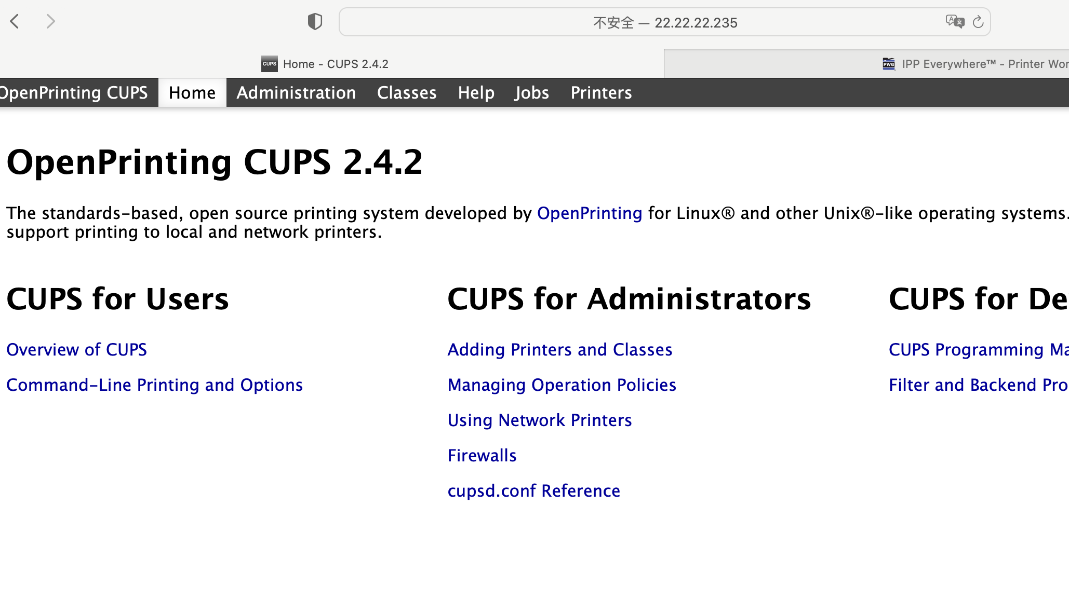Switch to the Home - CUPS 2.4.2 tab
This screenshot has height=601, width=1069.
pyautogui.click(x=332, y=64)
